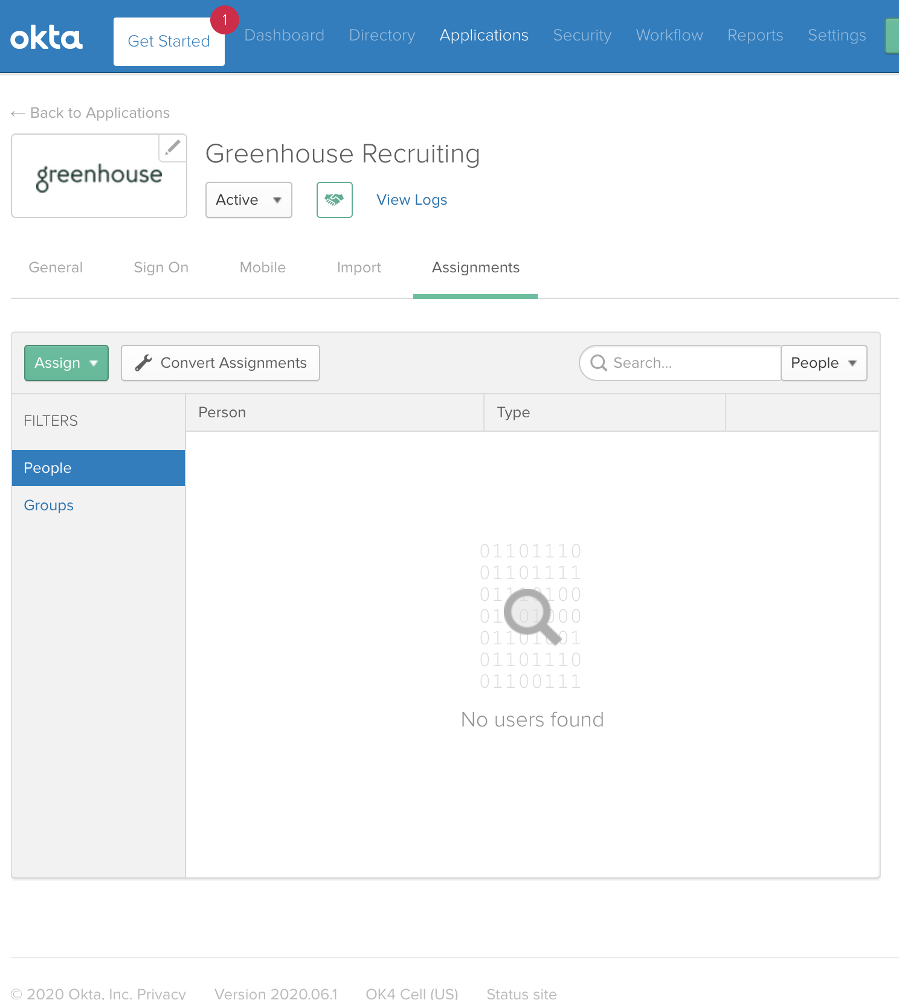Click the wrench icon in Convert Assignments
This screenshot has height=1000, width=899.
point(143,363)
